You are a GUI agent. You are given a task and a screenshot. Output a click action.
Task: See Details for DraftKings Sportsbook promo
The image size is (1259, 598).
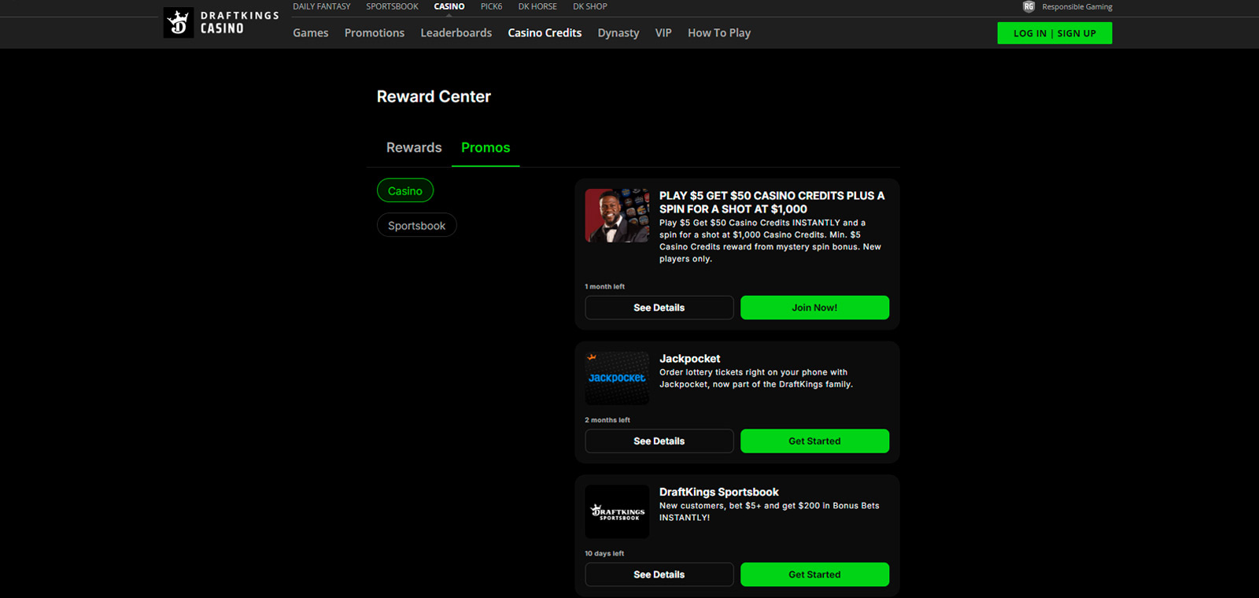tap(659, 575)
